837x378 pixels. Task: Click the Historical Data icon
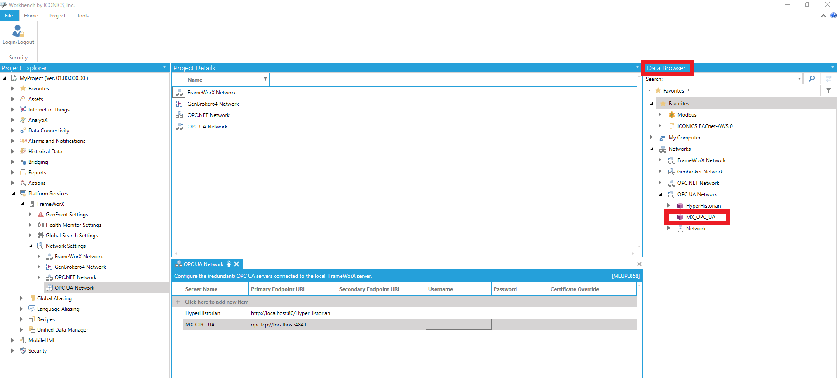(23, 152)
